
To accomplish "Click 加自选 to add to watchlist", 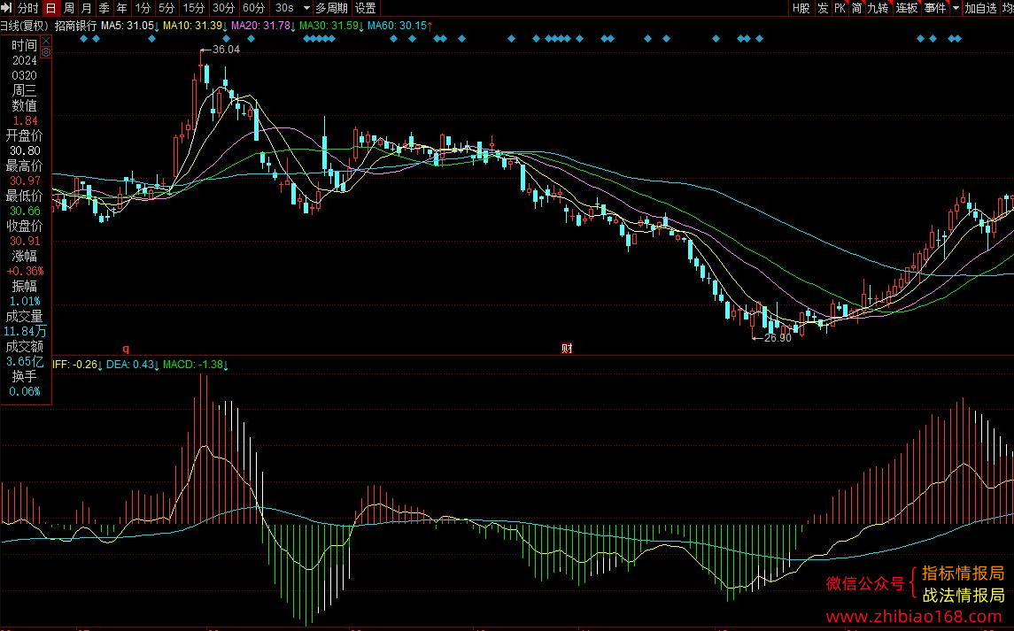I will point(980,8).
